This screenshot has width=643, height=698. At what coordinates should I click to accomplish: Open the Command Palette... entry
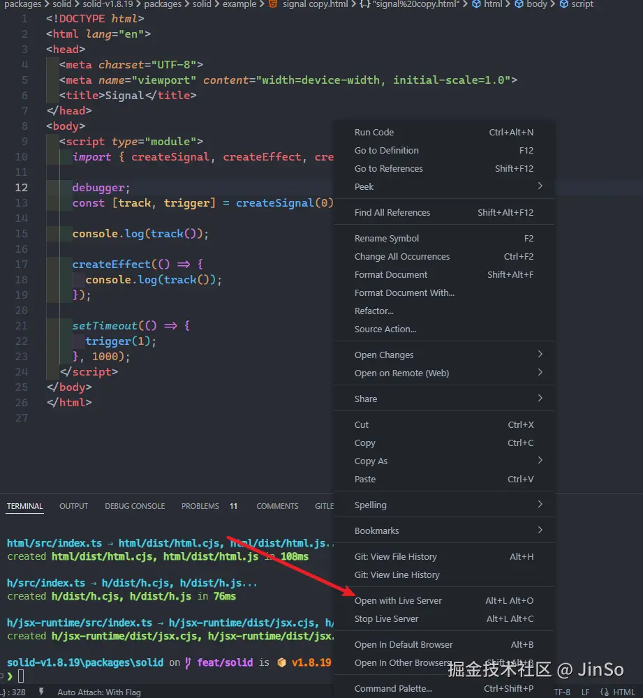click(x=444, y=689)
